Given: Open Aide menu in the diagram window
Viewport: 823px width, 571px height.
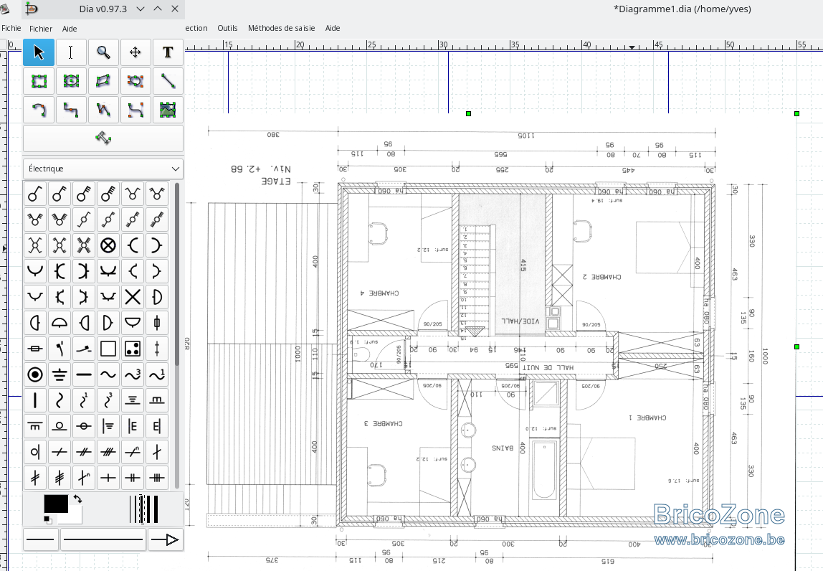Looking at the screenshot, I should (332, 29).
